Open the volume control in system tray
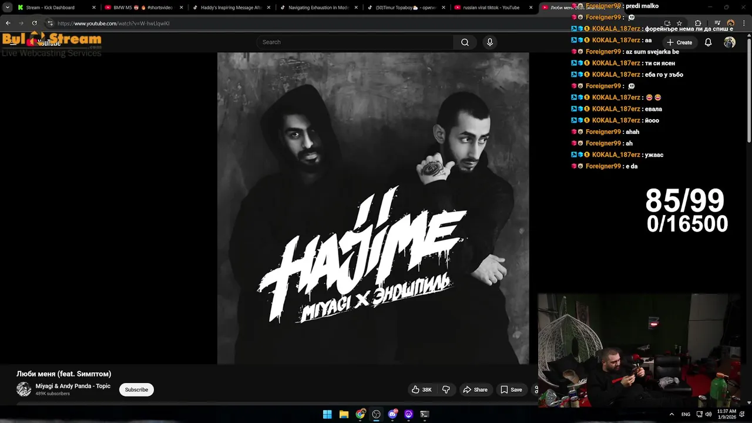The image size is (752, 423). 708,414
